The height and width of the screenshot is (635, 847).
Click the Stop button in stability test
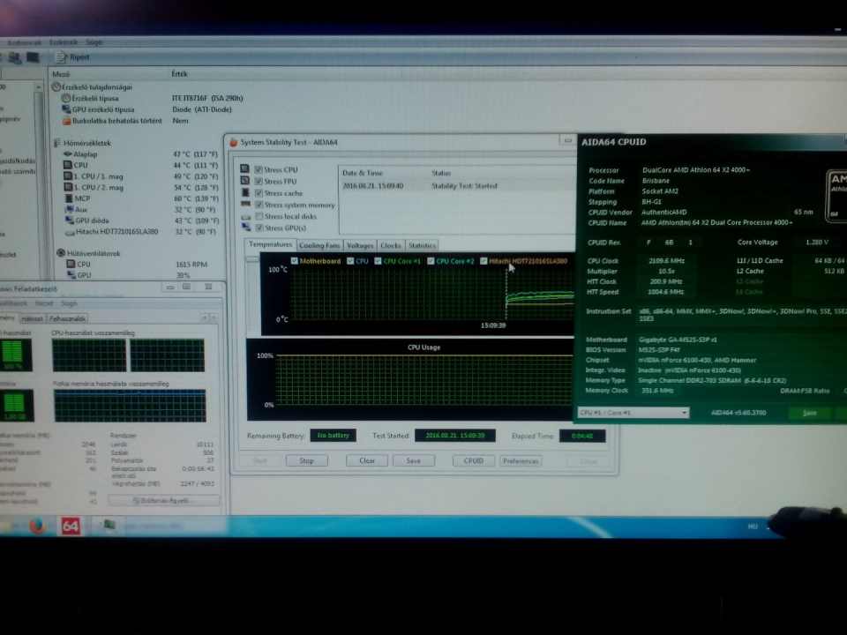[x=306, y=461]
